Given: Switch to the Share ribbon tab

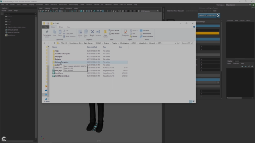Looking at the screenshot, I should 61,27.
